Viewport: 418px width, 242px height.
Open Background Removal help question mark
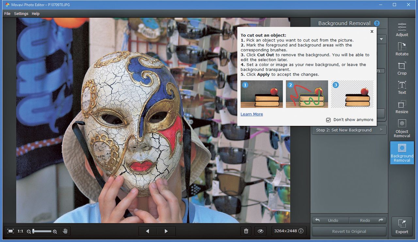point(377,23)
